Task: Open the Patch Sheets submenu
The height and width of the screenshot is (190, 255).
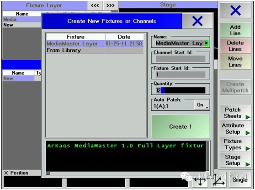Action: 235,113
